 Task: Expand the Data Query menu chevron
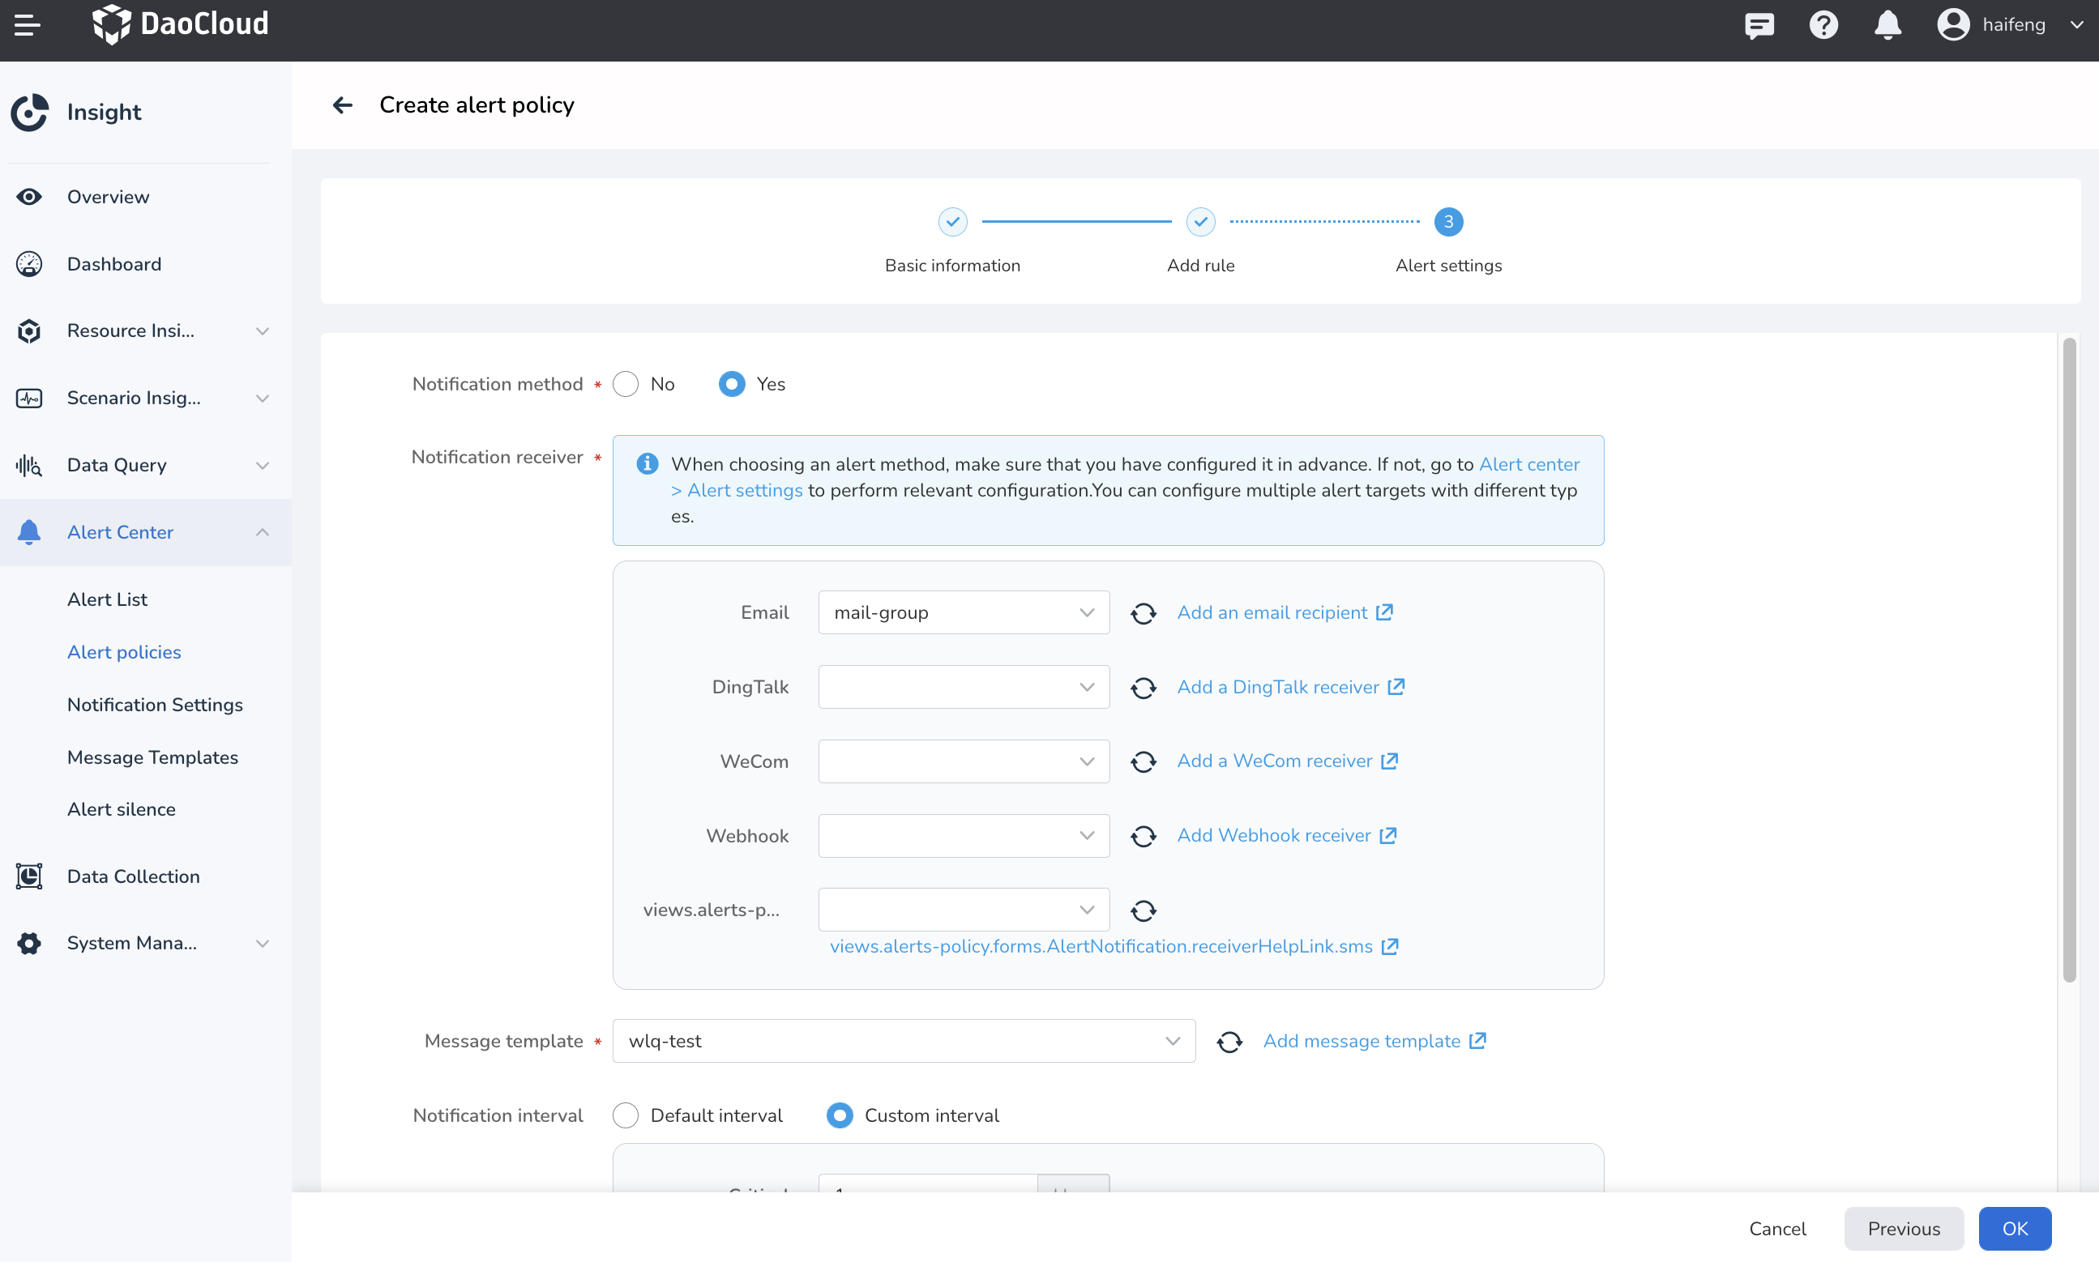pos(263,465)
